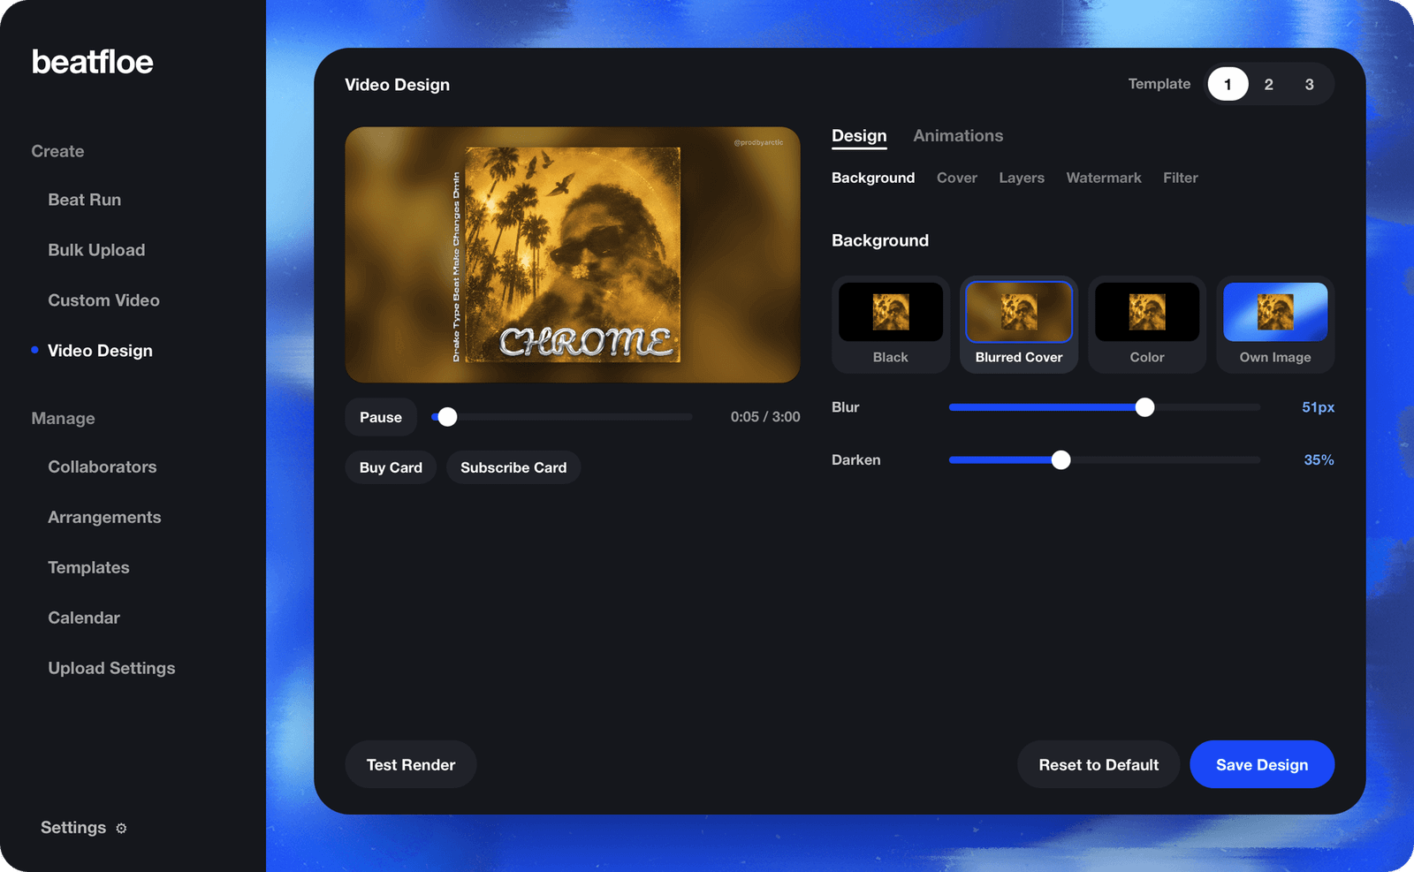Image resolution: width=1414 pixels, height=872 pixels.
Task: Click the 0:05 / 3:00 time readout
Action: tap(765, 417)
